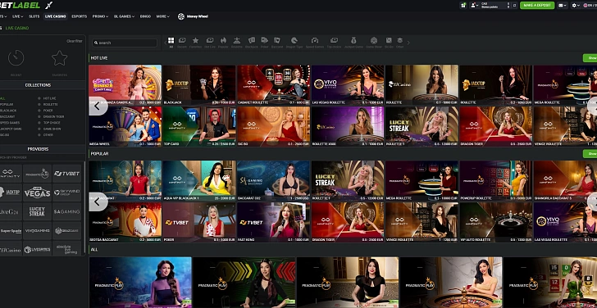Click Show button for Popular section

tap(590, 154)
